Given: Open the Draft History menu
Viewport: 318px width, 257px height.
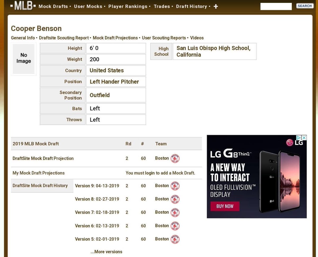Looking at the screenshot, I should point(192,6).
